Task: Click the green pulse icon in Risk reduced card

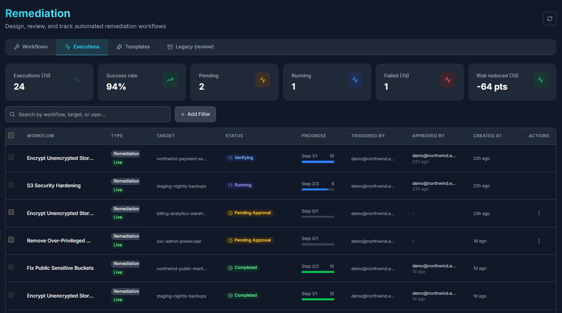Action: [541, 80]
